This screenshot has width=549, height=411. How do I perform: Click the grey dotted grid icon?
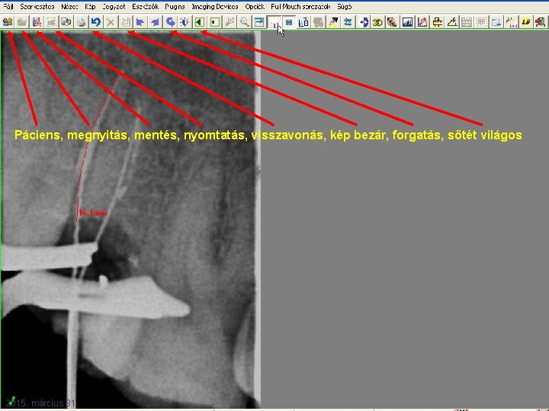481,22
